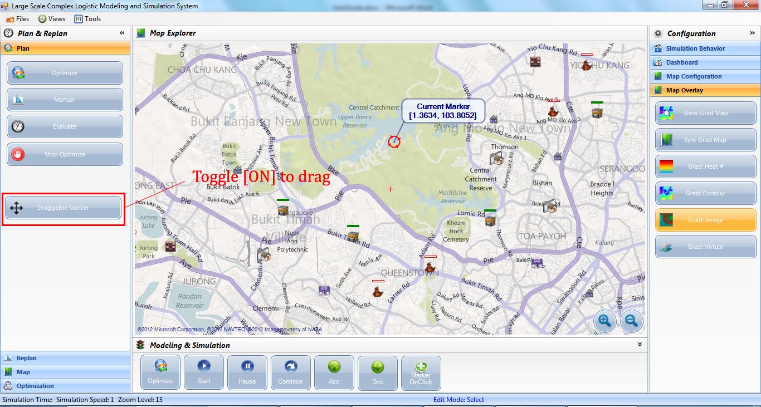Collapse the Modeling & Simulation pane
Screen dimensions: 761x407
click(640, 345)
